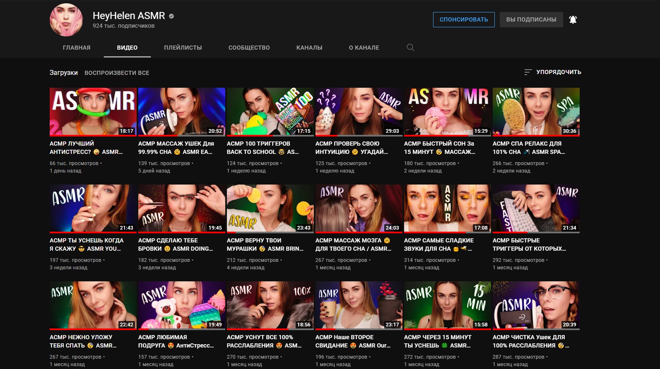The height and width of the screenshot is (369, 660).
Task: Click title АСМР СДЕЛАЮ ТЕБЕ БРОВКИ
Action: [176, 244]
